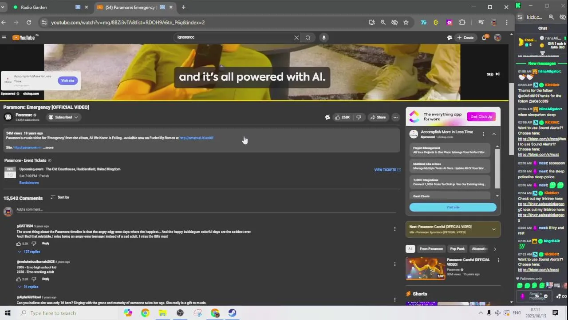568x320 pixels.
Task: Share the Paramore Emergency video
Action: click(379, 117)
